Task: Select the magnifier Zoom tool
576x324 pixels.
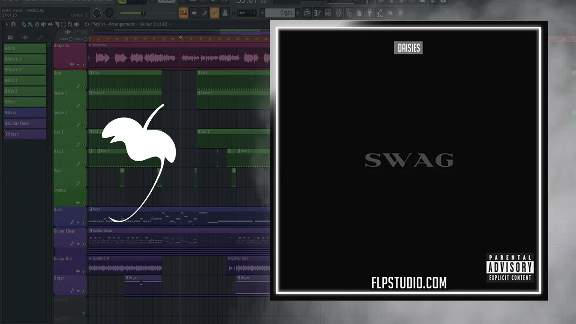Action: click(x=70, y=24)
